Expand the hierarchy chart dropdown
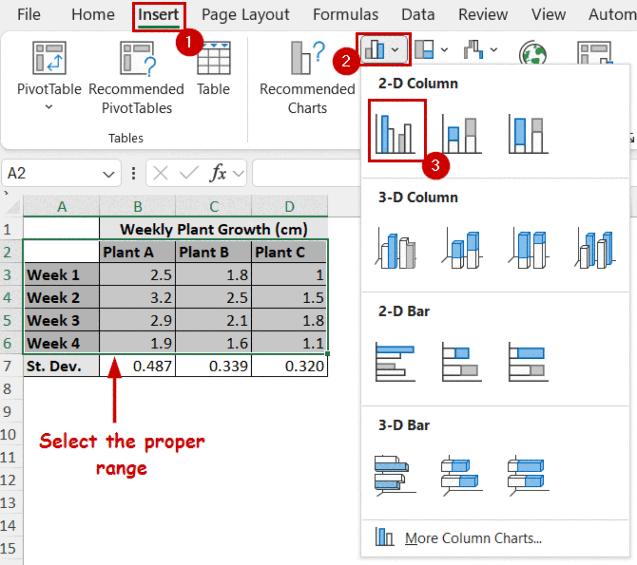Viewport: 637px width, 565px height. (444, 50)
